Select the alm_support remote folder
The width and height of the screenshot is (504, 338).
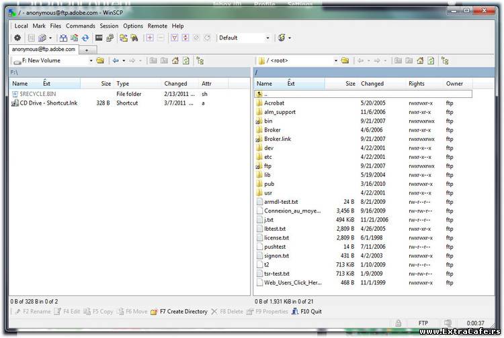click(280, 112)
